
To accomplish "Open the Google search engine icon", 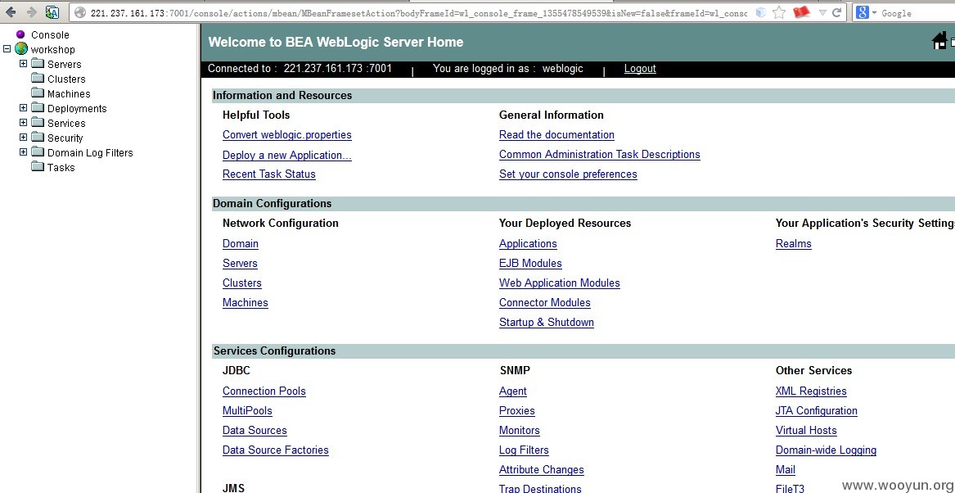I will tap(862, 12).
